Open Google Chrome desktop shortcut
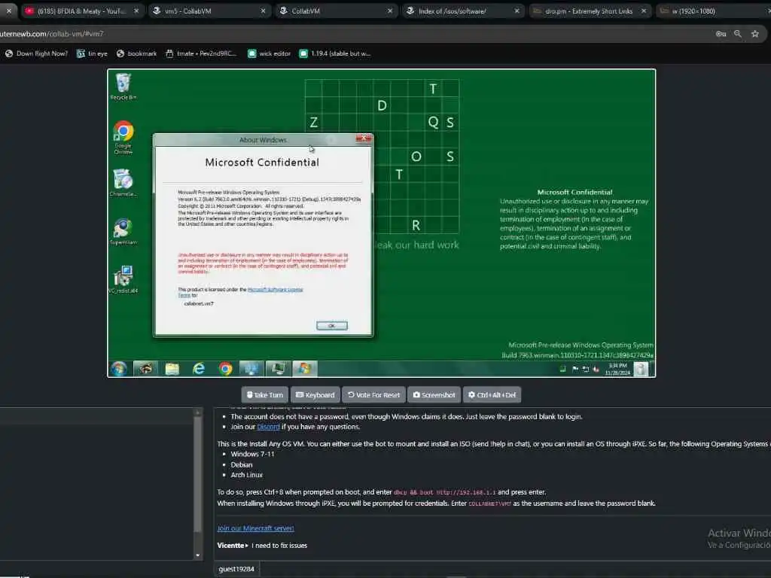 point(123,137)
